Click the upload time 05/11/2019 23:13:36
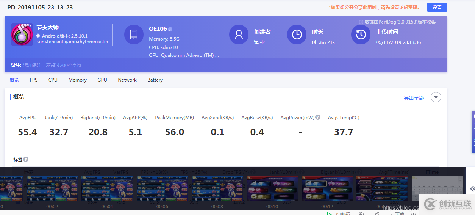Viewport: 475px width, 215px height. tap(398, 42)
